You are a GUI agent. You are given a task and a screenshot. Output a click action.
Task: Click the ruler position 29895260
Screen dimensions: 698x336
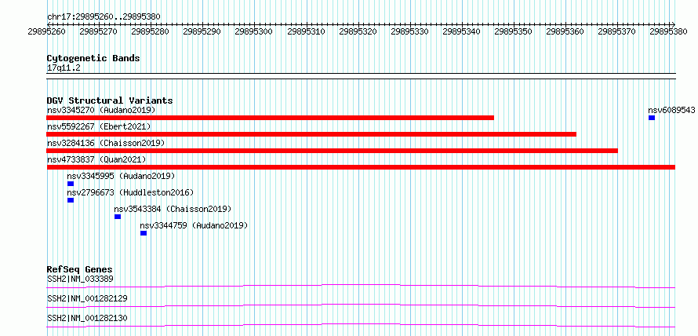(x=47, y=32)
